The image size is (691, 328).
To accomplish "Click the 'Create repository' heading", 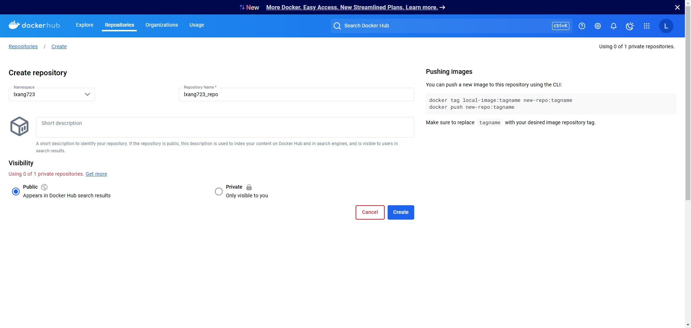I will (38, 73).
